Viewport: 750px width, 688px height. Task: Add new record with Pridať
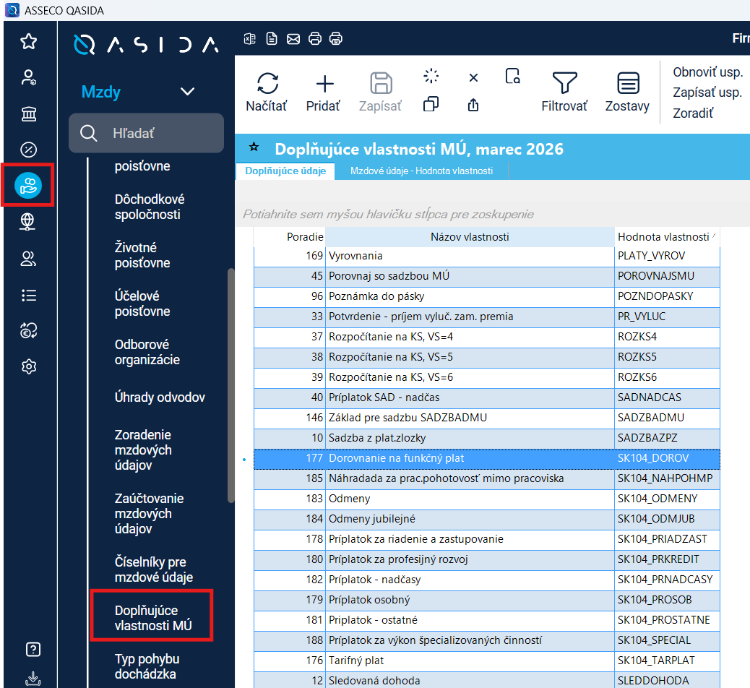[x=324, y=84]
